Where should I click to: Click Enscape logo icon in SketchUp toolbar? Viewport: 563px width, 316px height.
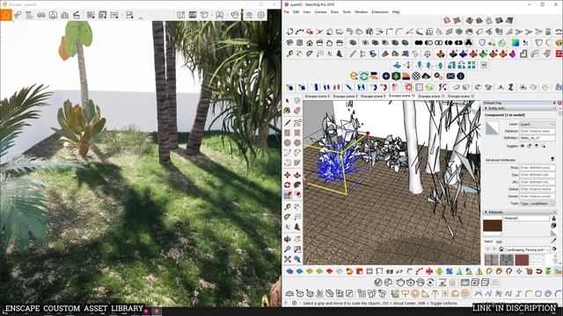(354, 76)
